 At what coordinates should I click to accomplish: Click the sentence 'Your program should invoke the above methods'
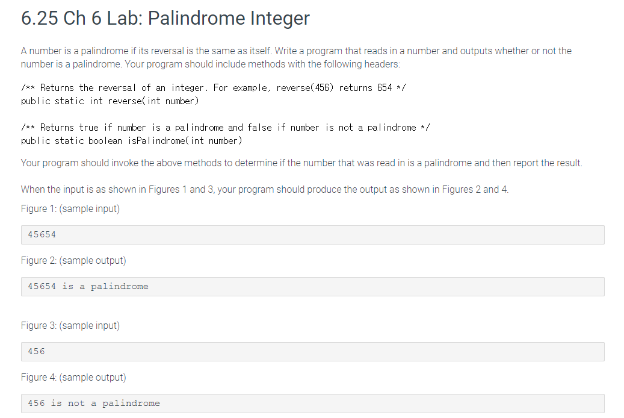click(301, 163)
